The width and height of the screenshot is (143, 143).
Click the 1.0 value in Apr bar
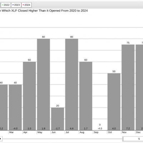coord(29,129)
